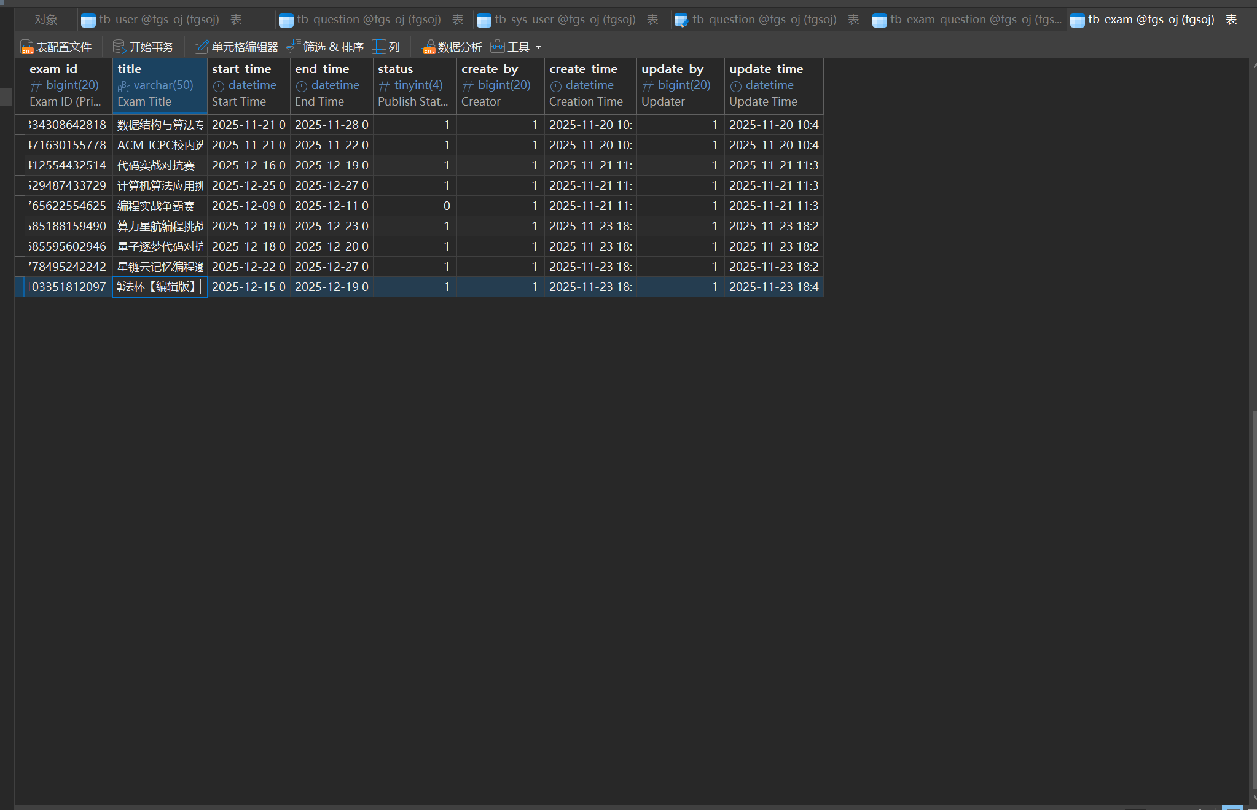Image resolution: width=1257 pixels, height=810 pixels.
Task: Click the 工具 tools icon
Action: pyautogui.click(x=498, y=47)
